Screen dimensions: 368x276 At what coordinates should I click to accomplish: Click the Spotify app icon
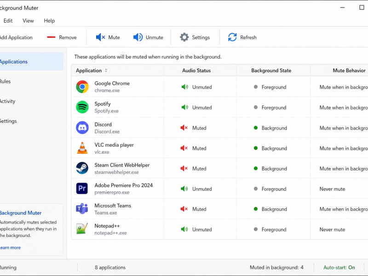point(82,107)
